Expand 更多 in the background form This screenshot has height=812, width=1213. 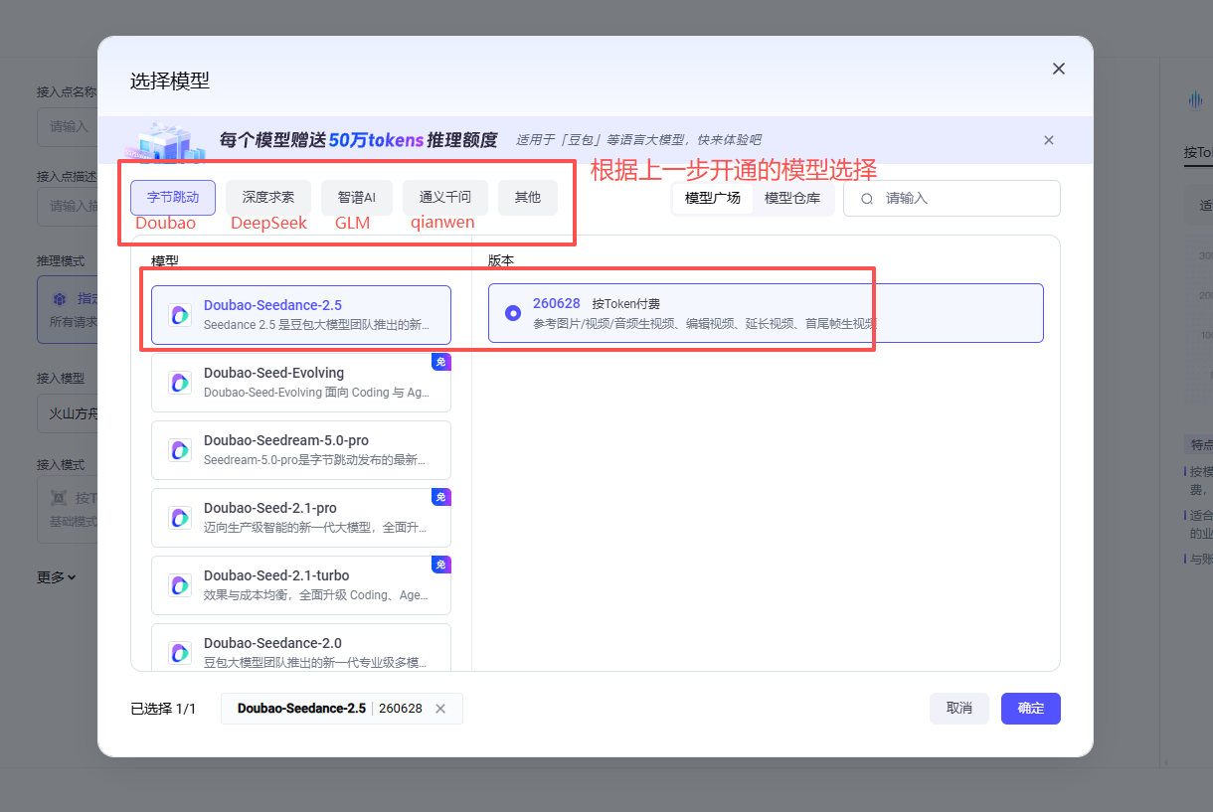tap(57, 576)
